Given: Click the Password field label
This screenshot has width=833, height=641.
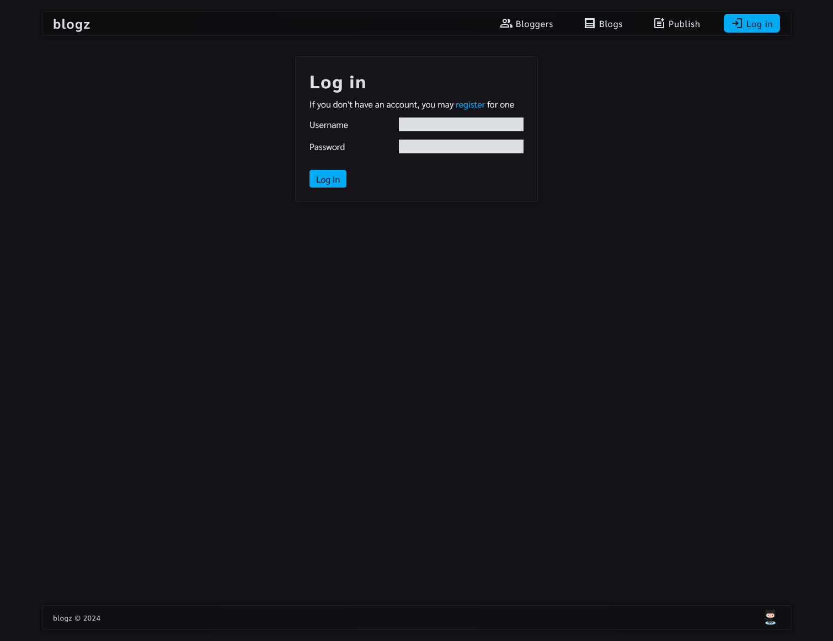Looking at the screenshot, I should [327, 147].
